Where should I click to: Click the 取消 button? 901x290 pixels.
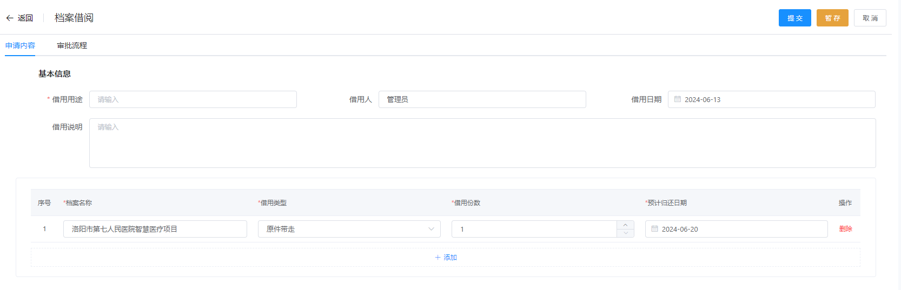(x=870, y=18)
